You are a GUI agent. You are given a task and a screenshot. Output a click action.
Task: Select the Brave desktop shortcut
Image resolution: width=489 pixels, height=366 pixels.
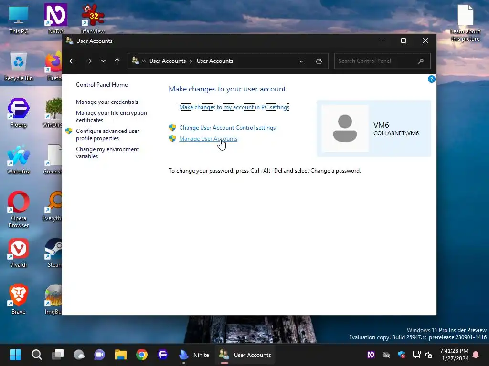(x=19, y=299)
